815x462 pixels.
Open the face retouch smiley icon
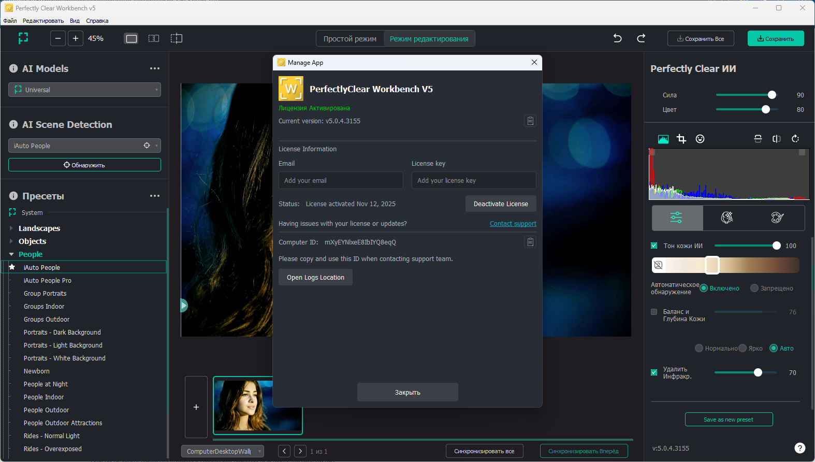(700, 139)
